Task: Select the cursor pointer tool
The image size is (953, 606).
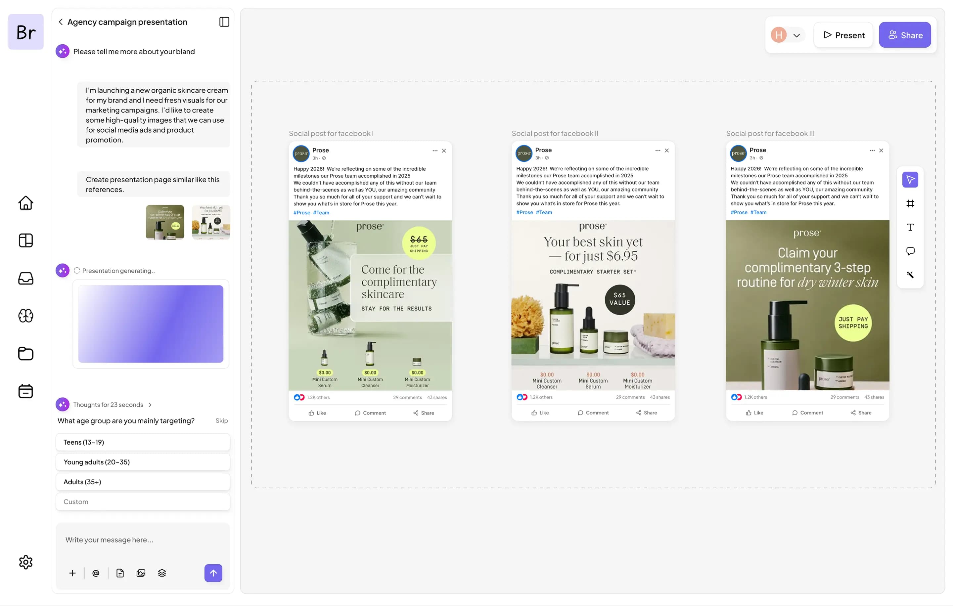Action: (x=910, y=180)
